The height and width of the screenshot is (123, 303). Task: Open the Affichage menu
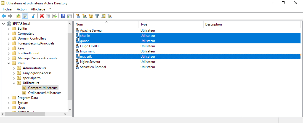coord(38,9)
